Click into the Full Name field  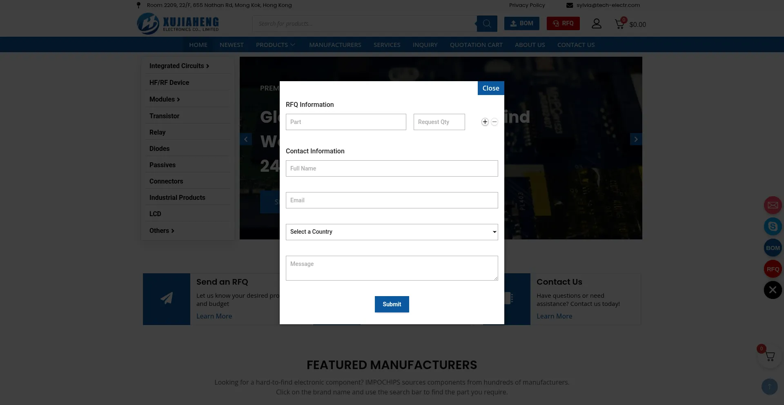click(392, 168)
